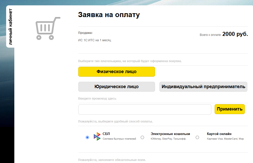Click the SBP colorful logo icon
The image size is (253, 163).
[97, 136]
